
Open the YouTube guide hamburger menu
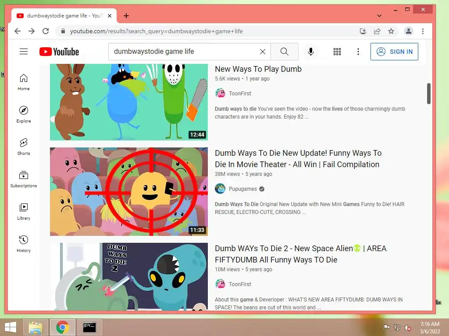24,52
